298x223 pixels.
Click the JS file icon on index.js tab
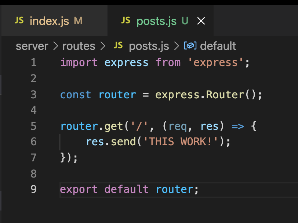pyautogui.click(x=19, y=20)
